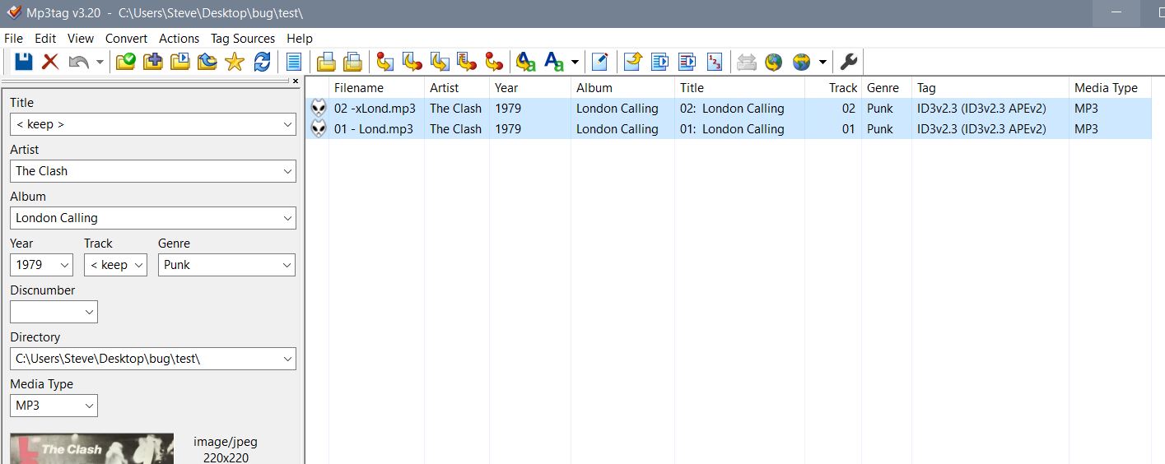Expand the Genre dropdown showing Punk
The width and height of the screenshot is (1165, 464).
(x=287, y=265)
